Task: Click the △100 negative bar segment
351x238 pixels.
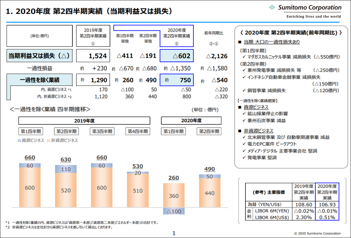Action: 174,211
